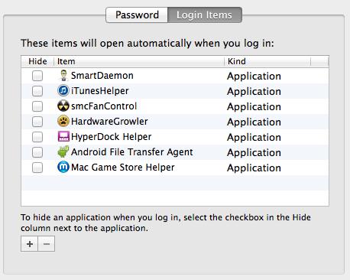
Task: Toggle Hide checkbox for Mac Game Store Helper
Action: (37, 168)
